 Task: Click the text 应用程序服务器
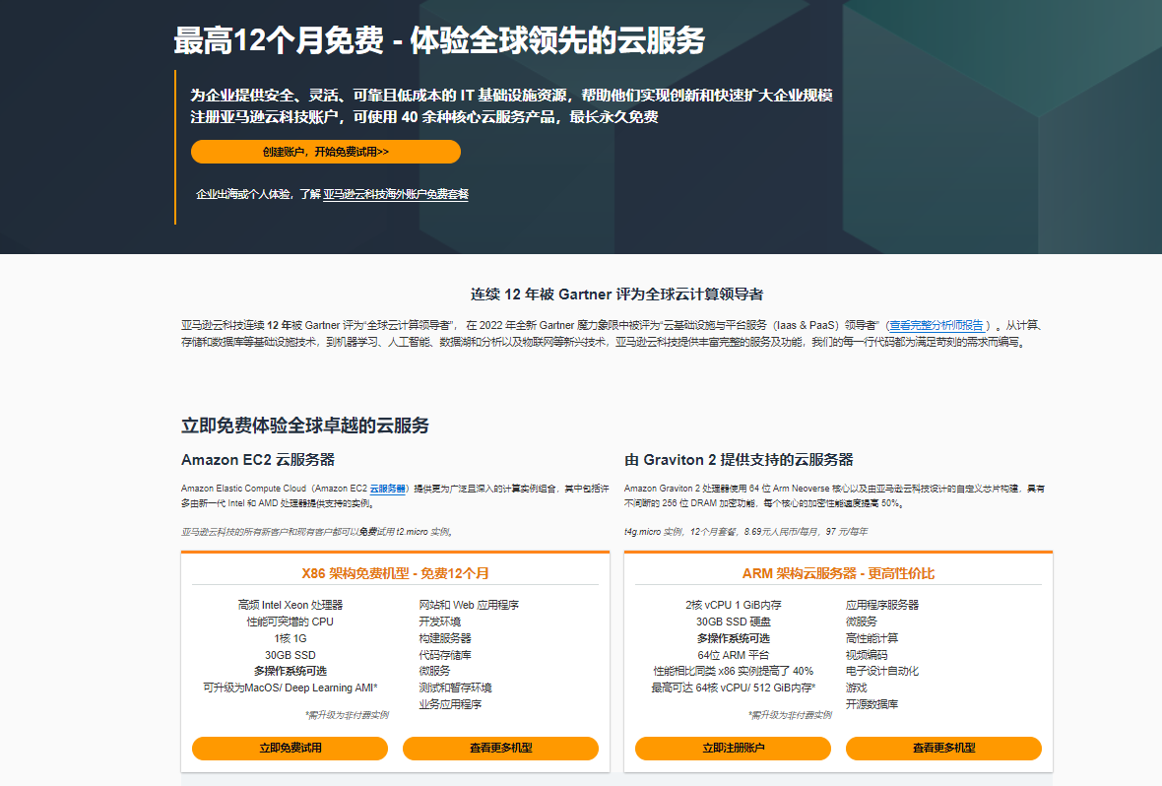pyautogui.click(x=882, y=605)
